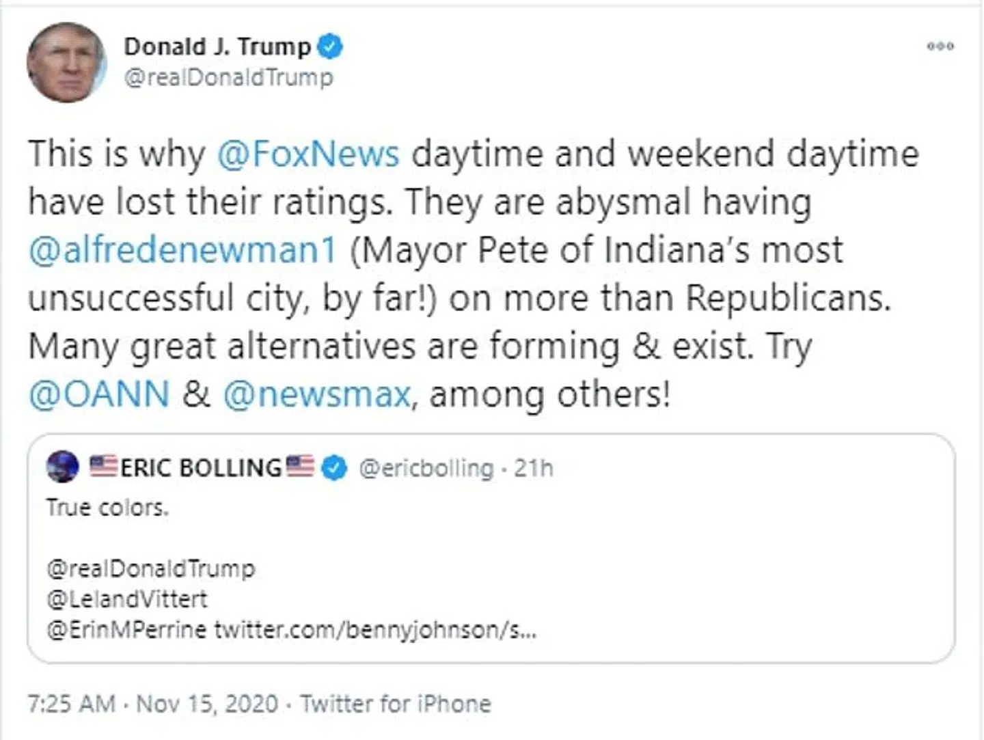Click the 21h timestamp on Eric Bolling's tweet

pos(534,467)
